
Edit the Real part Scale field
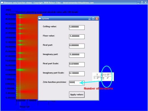(77, 65)
